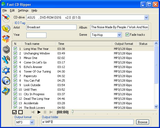Click the select all tracks checked box icon
This screenshot has width=160, height=128.
point(15,112)
